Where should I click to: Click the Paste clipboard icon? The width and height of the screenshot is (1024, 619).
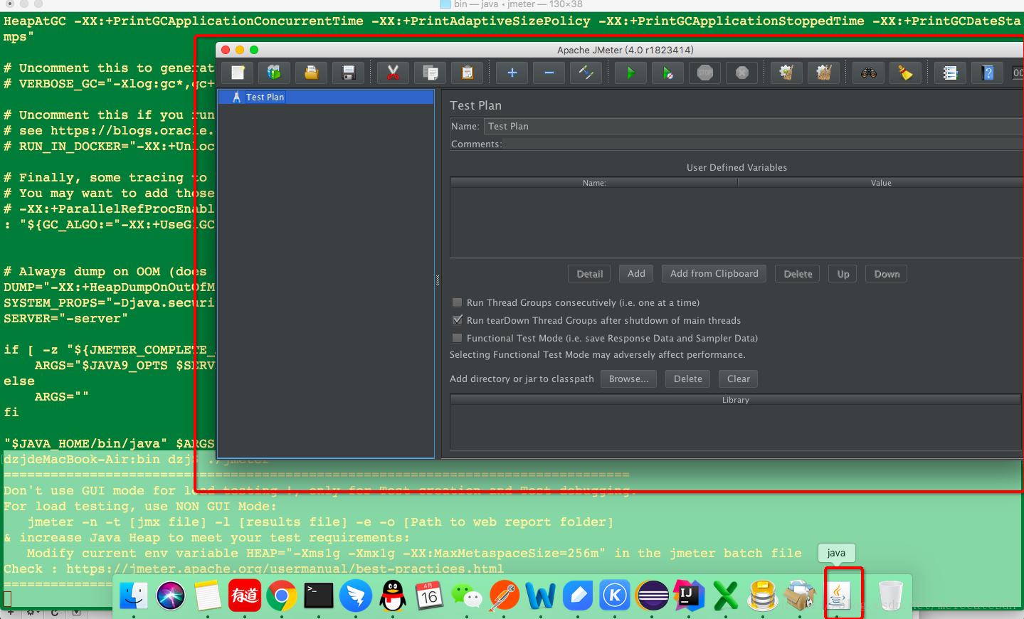coord(467,73)
